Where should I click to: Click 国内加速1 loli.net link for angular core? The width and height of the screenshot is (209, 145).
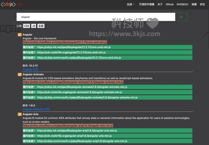[x=107, y=47]
